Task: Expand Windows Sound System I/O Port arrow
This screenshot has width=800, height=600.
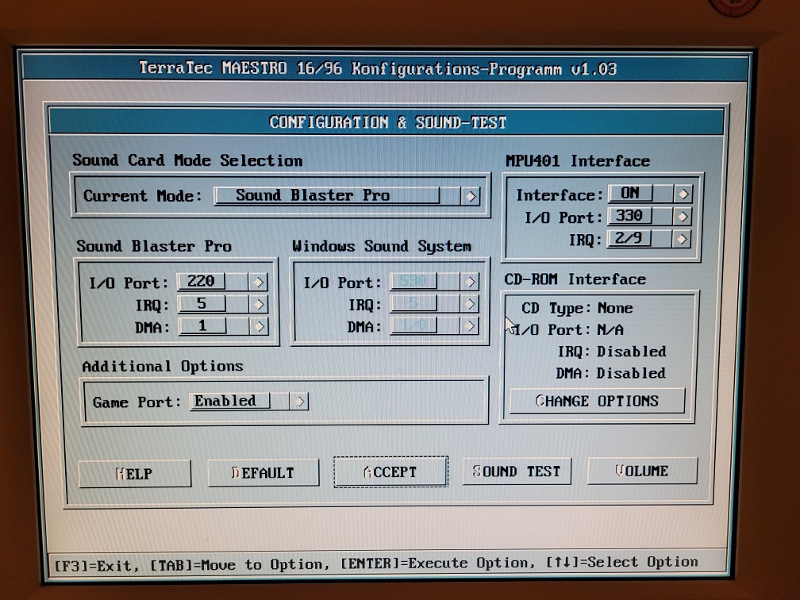Action: point(469,282)
